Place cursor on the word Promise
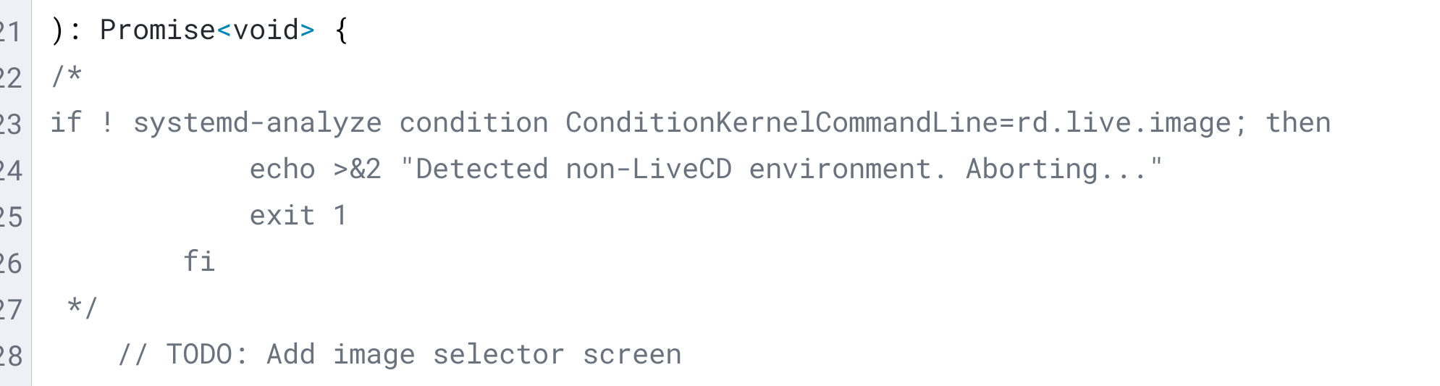 (x=157, y=30)
